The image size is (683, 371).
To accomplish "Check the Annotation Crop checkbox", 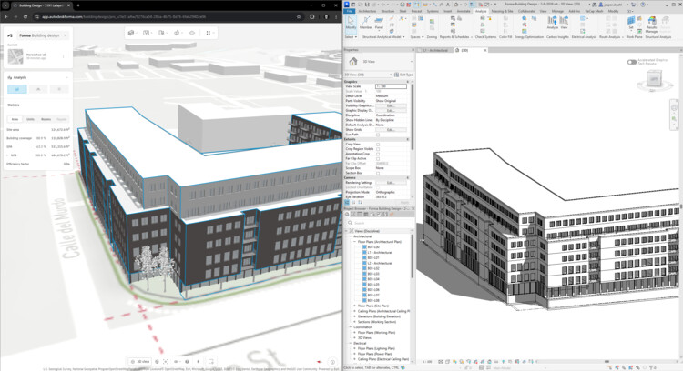I will pyautogui.click(x=378, y=154).
